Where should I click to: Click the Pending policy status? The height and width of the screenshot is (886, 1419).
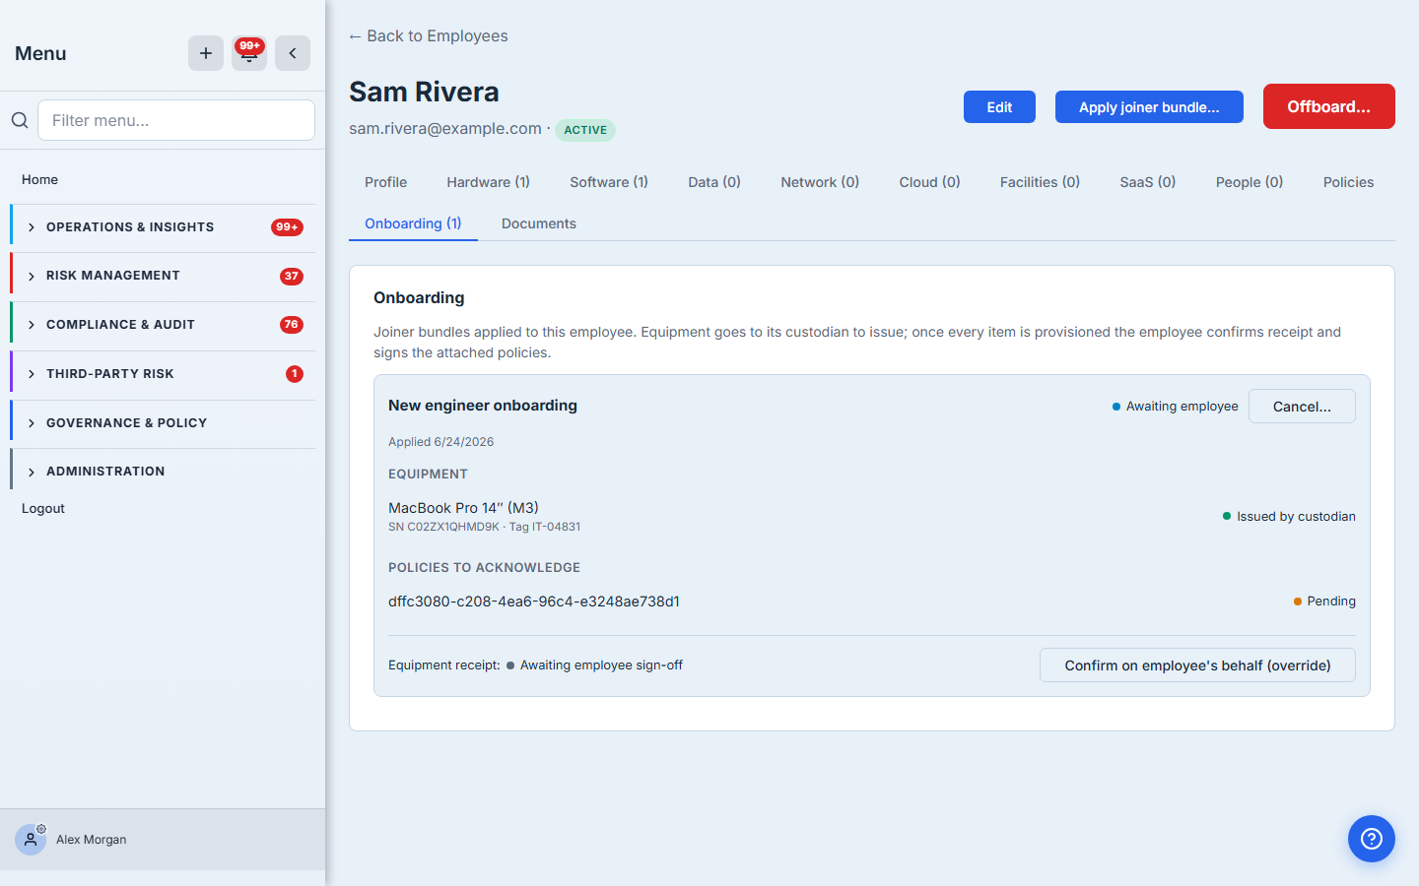tap(1324, 601)
